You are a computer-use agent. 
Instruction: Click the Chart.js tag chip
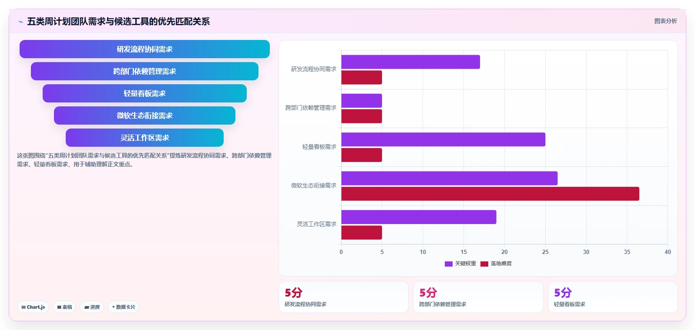pos(33,307)
